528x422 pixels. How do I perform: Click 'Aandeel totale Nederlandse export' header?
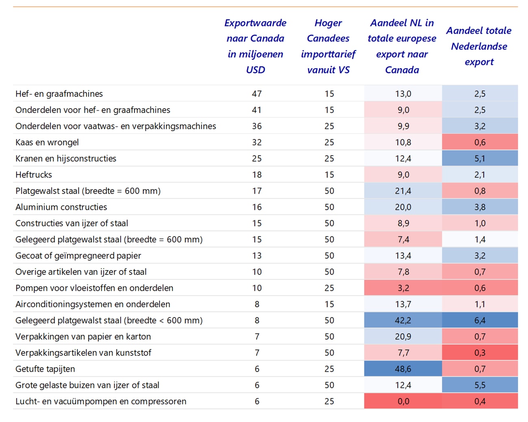[x=479, y=46]
